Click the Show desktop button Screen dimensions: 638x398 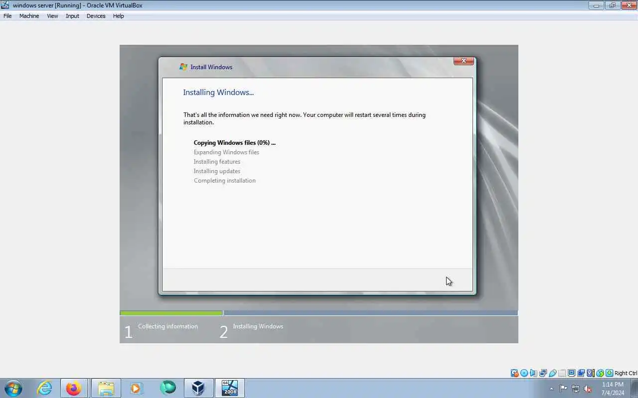tap(634, 389)
